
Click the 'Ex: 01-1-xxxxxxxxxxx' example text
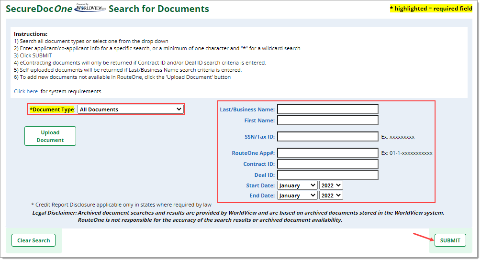coord(407,153)
